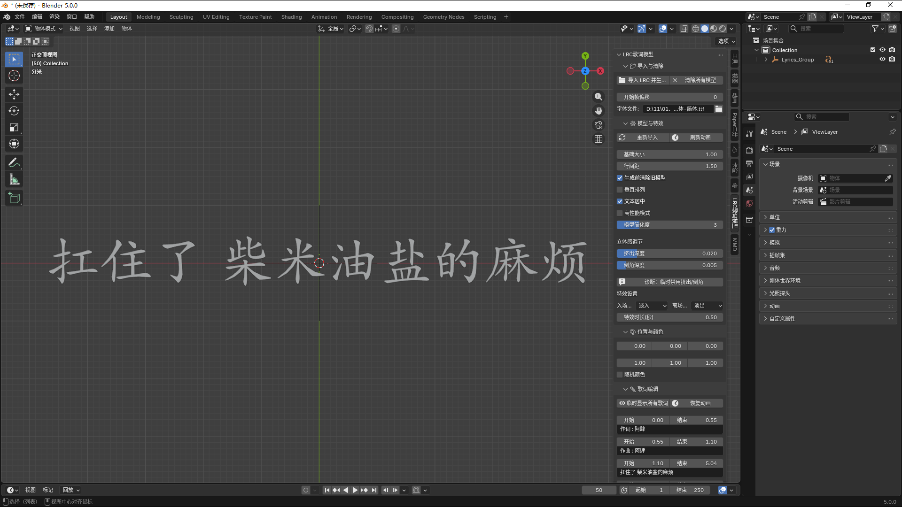The width and height of the screenshot is (902, 507).
Task: Open the World properties tab
Action: coord(749,203)
